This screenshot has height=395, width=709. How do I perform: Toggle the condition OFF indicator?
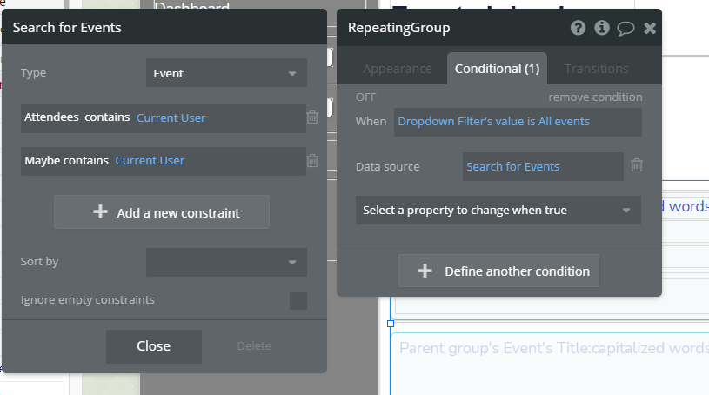[366, 97]
